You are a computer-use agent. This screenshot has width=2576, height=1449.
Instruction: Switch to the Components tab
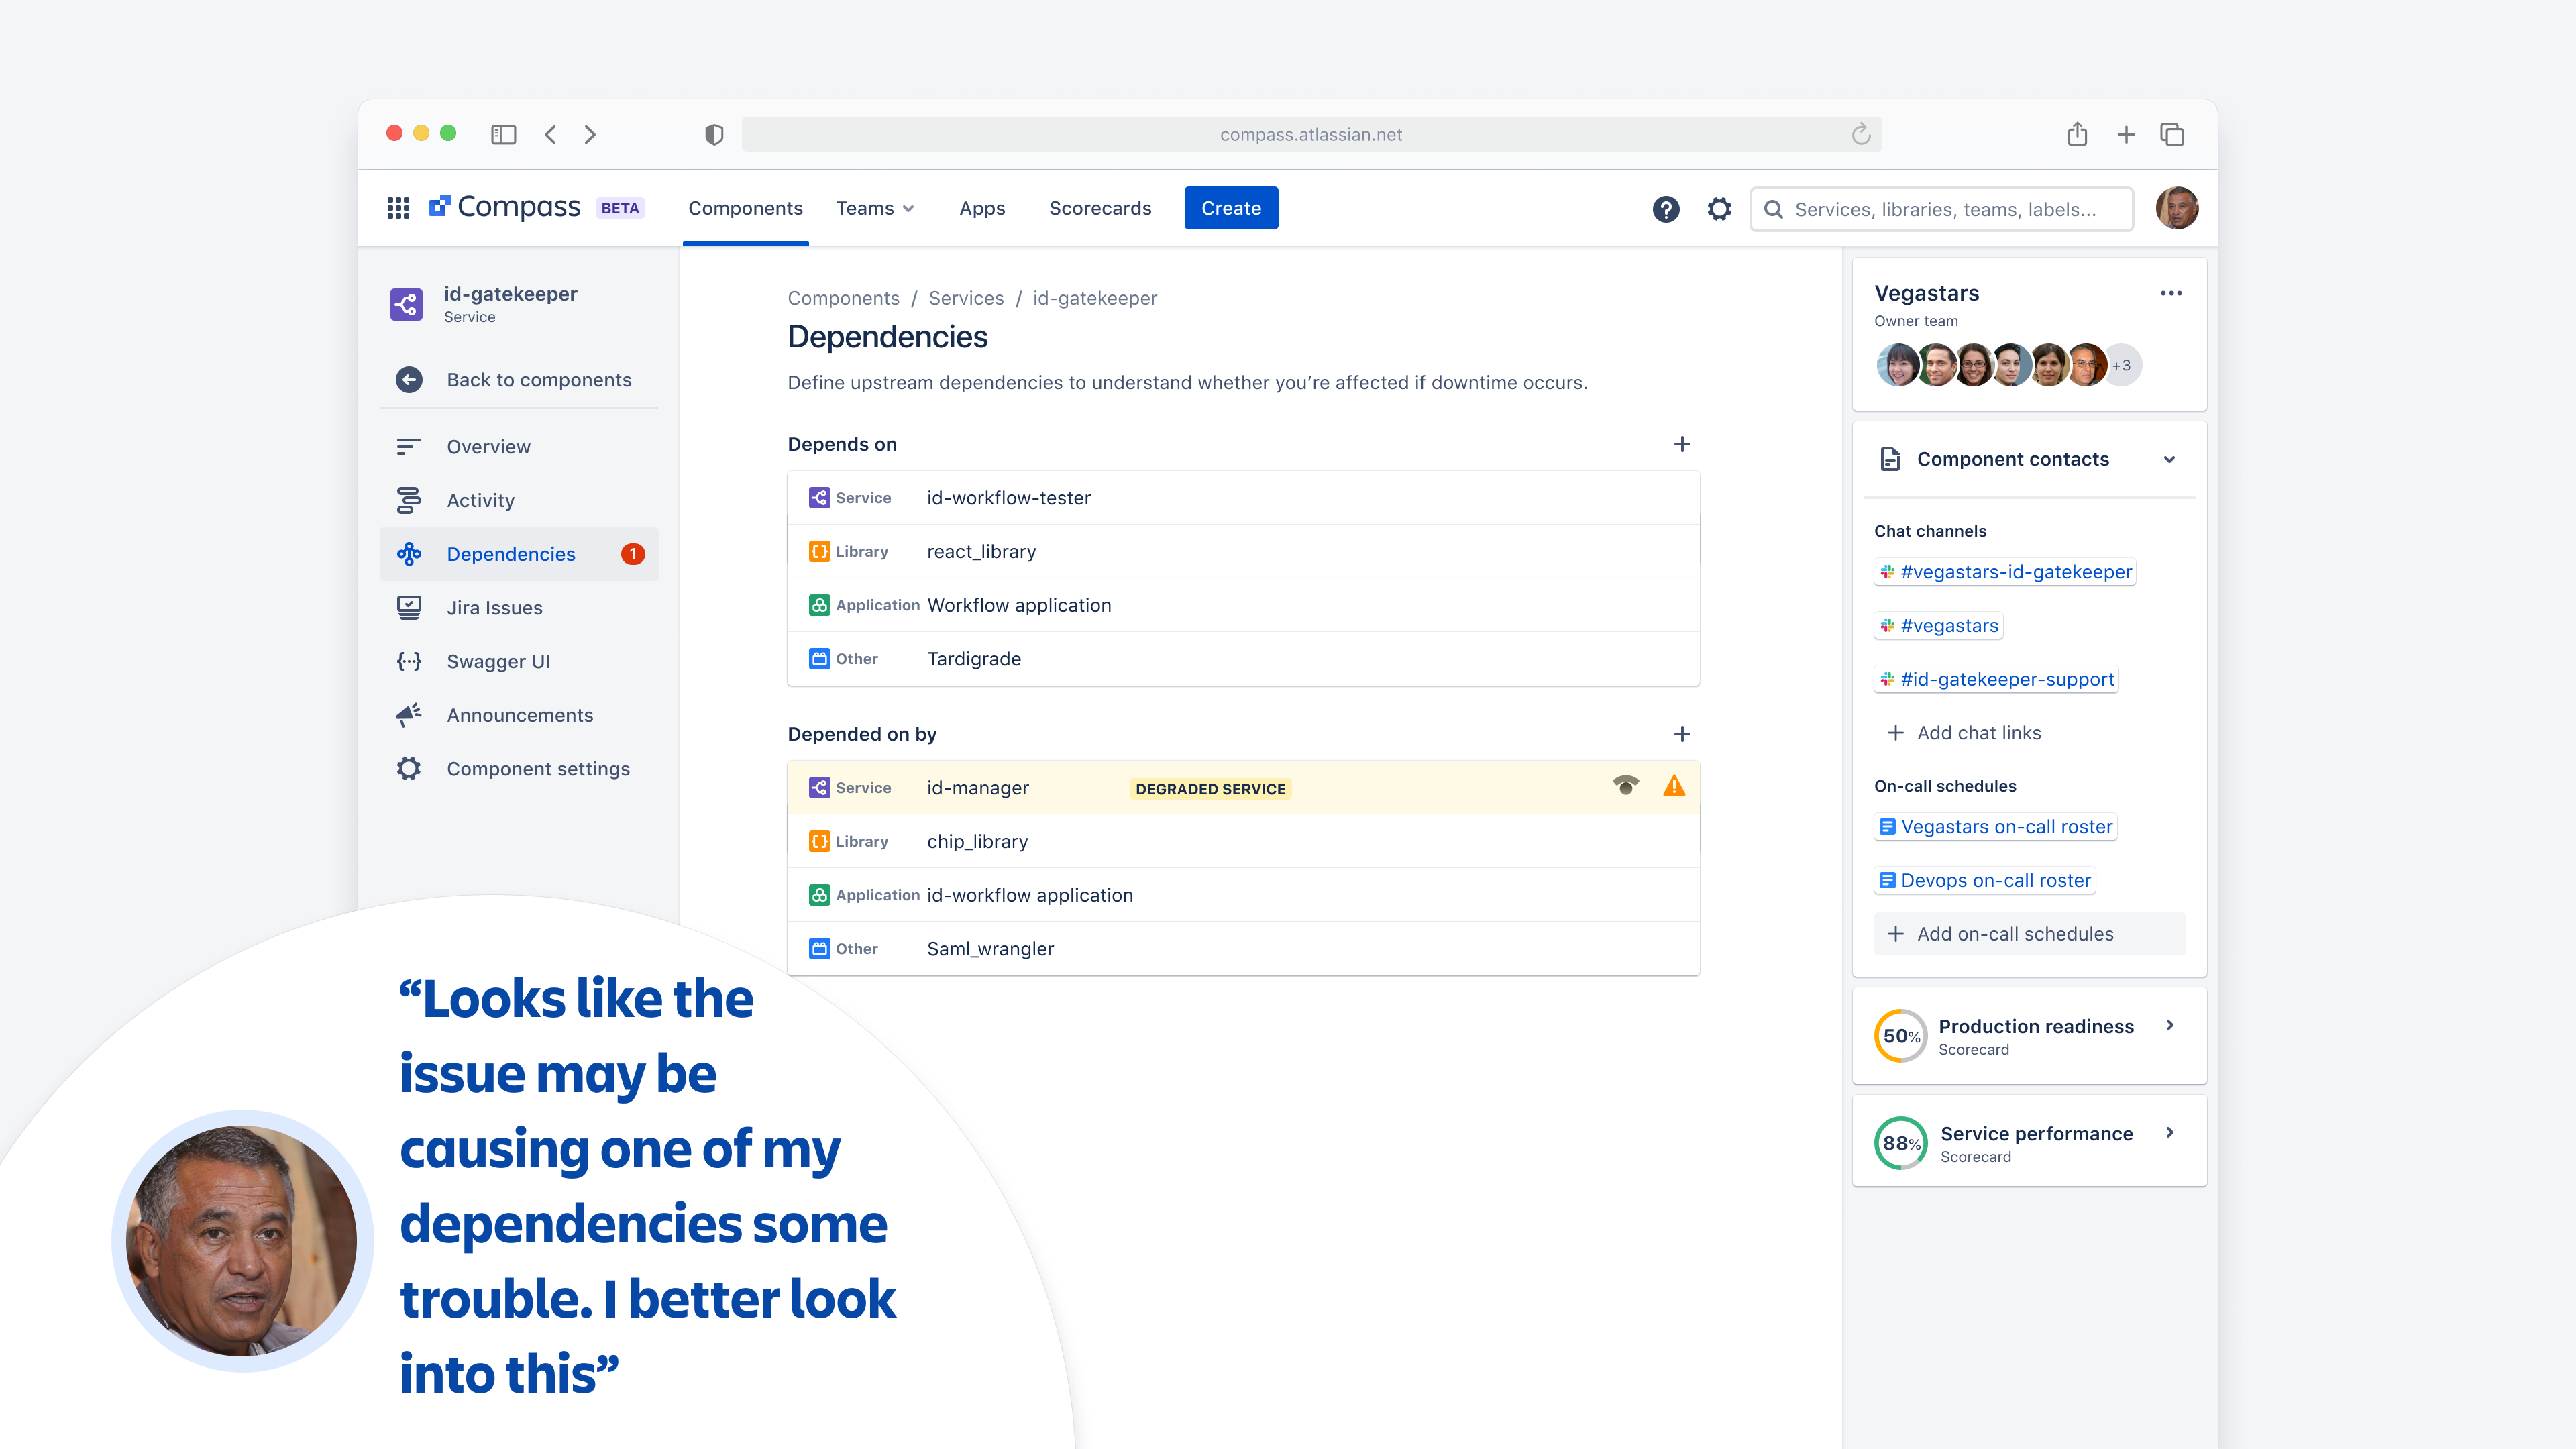[745, 208]
